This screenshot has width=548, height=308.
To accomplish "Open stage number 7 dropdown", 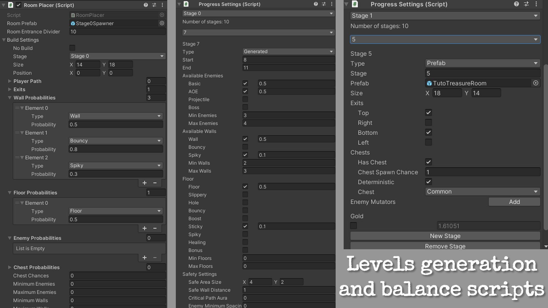I will (258, 33).
